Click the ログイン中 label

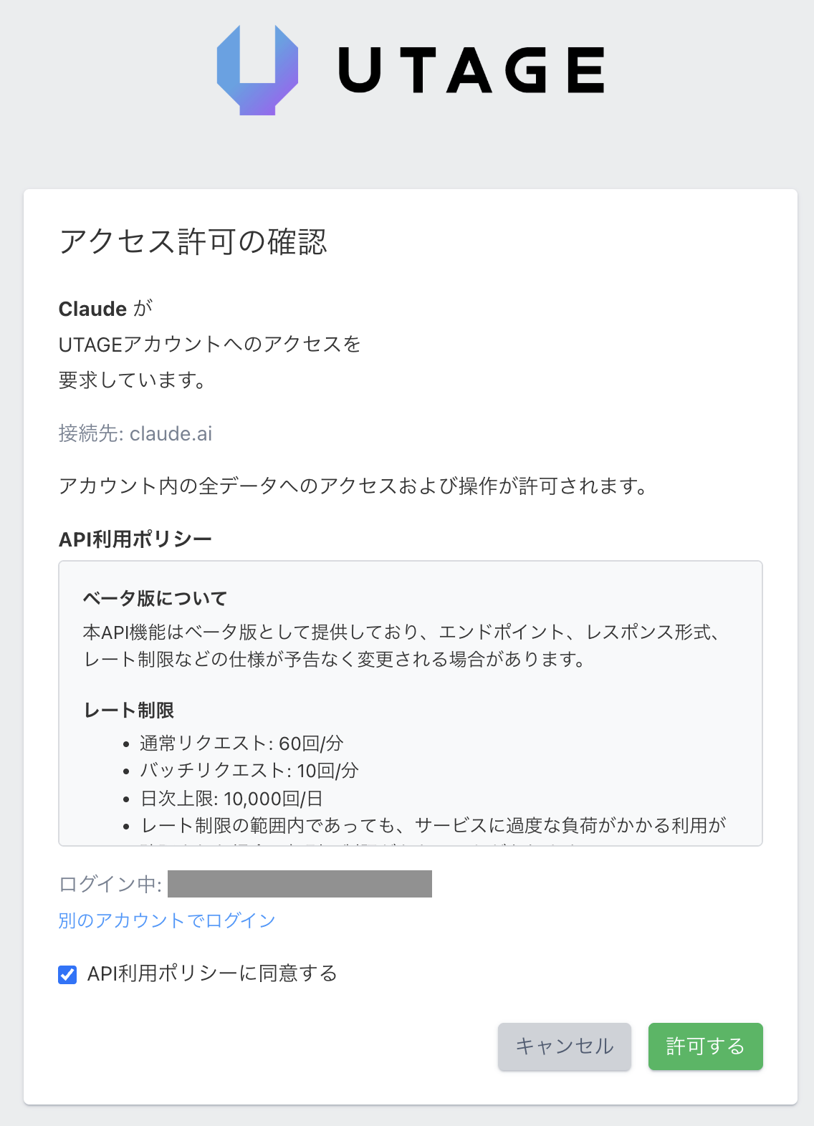[110, 884]
